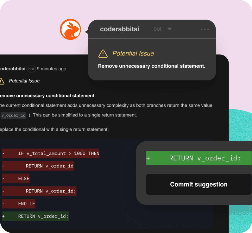252x233 pixels.
Task: Expand the dropdown arrow next to bot badge
Action: tap(169, 29)
